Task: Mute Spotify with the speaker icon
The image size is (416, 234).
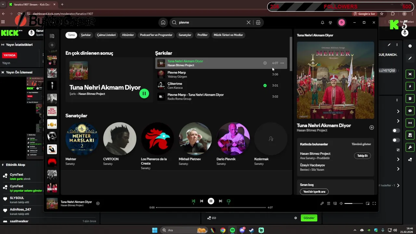Action: click(x=341, y=203)
